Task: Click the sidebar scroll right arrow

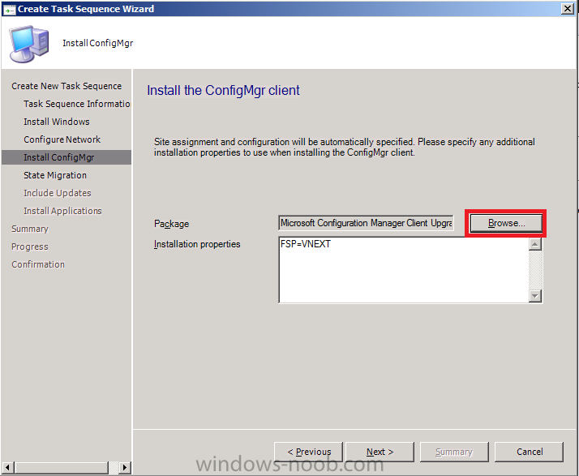Action: pos(125,468)
